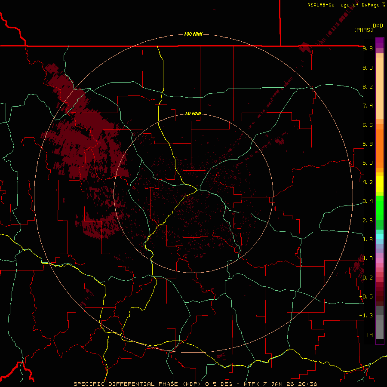
Task: Click the 3.4 legend value
Action: [368, 201]
